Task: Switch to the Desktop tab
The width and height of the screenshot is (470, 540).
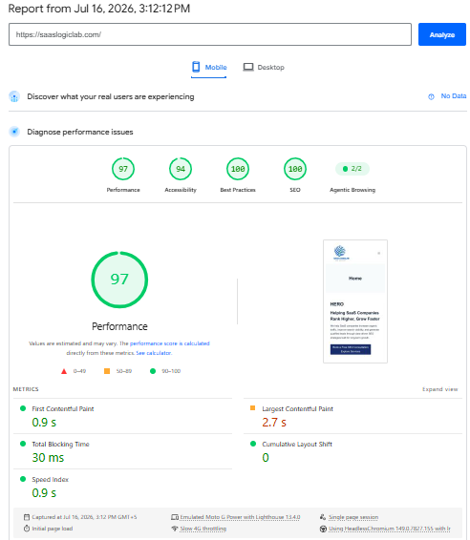Action: click(264, 68)
